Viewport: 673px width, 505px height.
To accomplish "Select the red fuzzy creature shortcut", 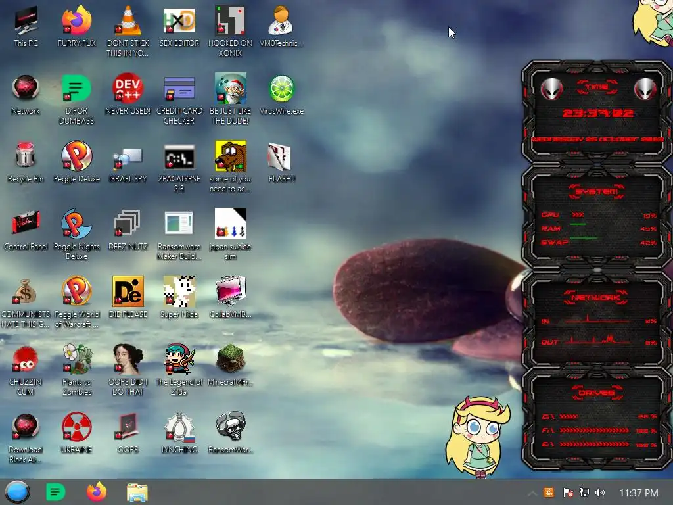I will click(26, 370).
